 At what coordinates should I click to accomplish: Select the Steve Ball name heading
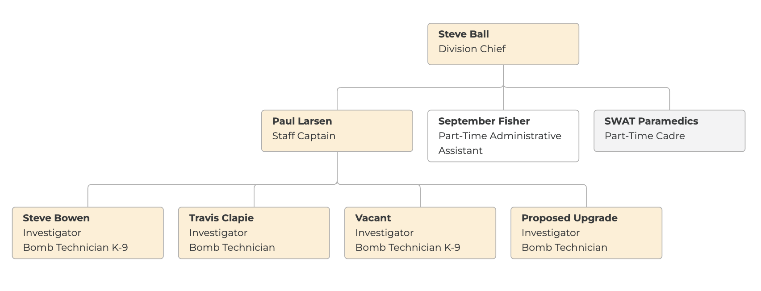click(x=464, y=34)
